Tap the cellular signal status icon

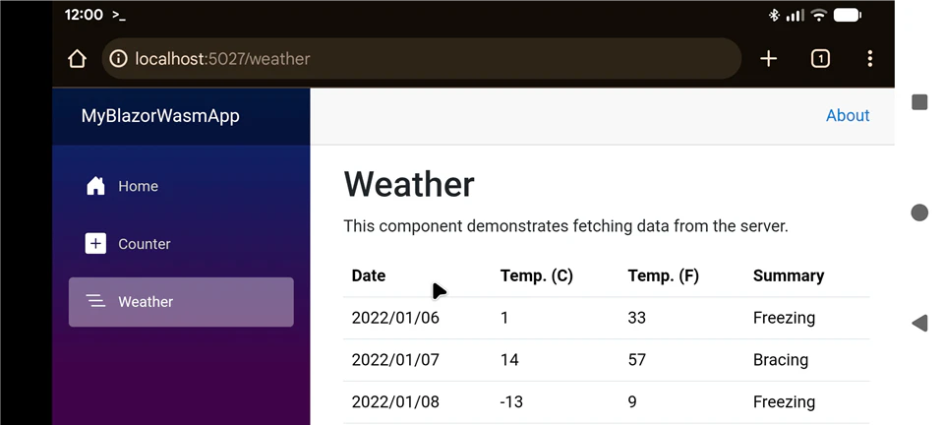coord(796,16)
